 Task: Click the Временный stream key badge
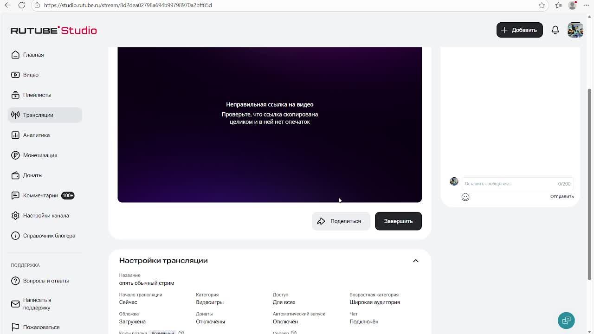[x=162, y=333]
